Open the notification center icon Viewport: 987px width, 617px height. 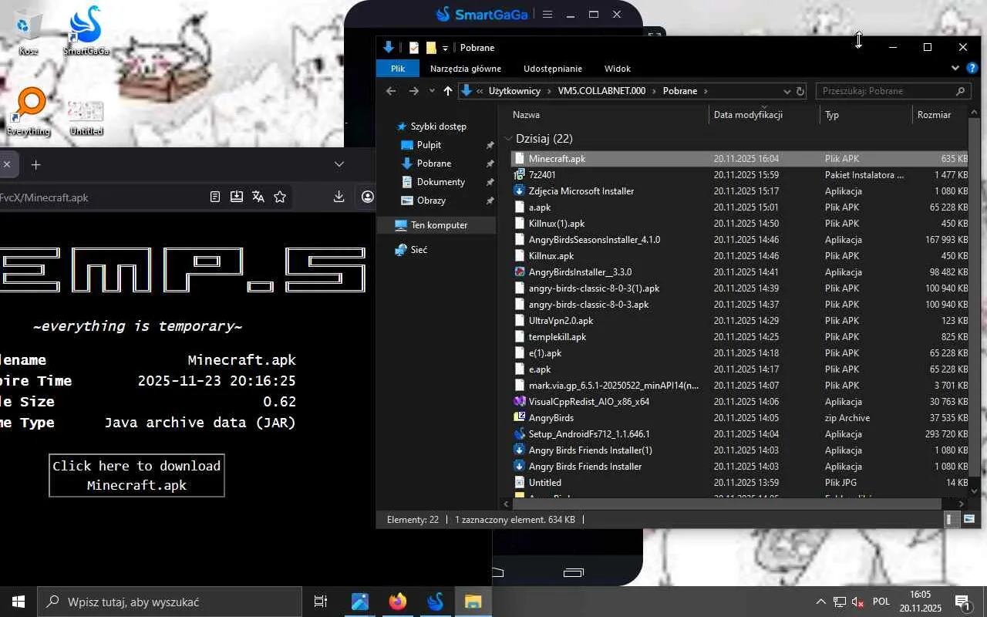coord(962,602)
